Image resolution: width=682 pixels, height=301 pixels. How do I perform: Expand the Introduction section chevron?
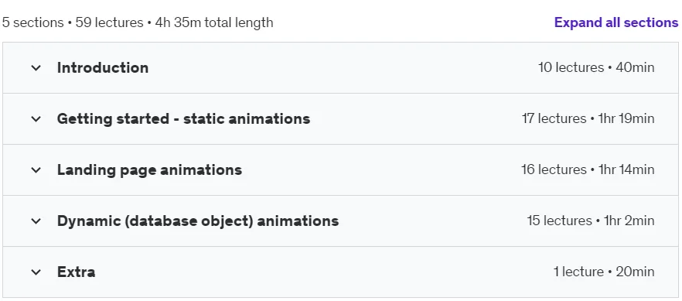[x=36, y=68]
